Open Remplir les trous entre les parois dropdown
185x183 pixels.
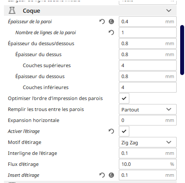click(x=148, y=109)
